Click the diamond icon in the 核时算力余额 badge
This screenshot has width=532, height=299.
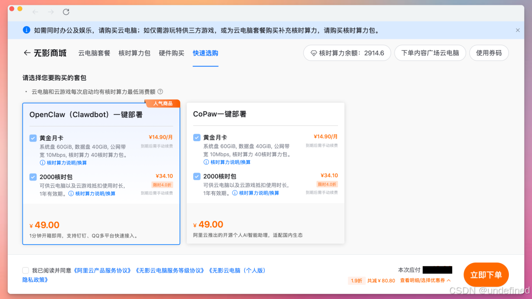pos(313,53)
